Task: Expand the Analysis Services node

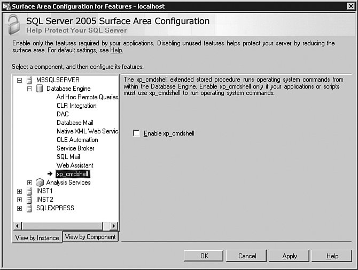Action: click(x=30, y=182)
